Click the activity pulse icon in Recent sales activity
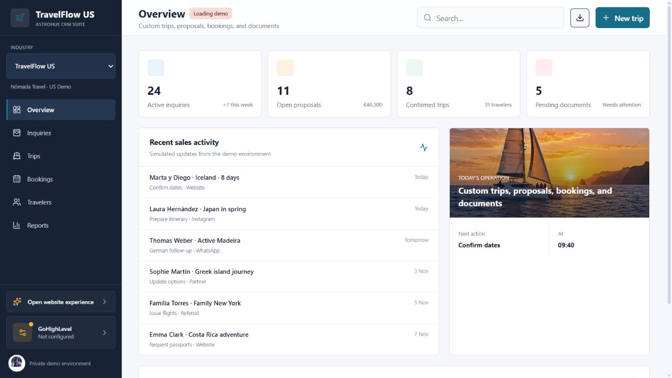This screenshot has width=672, height=378. point(423,148)
